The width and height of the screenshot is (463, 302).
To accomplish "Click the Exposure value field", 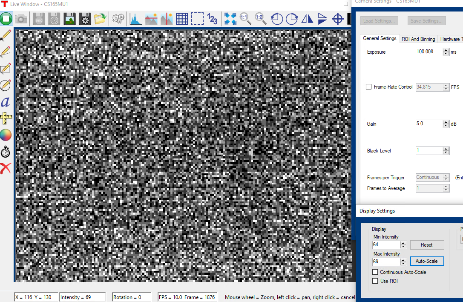I will point(429,52).
